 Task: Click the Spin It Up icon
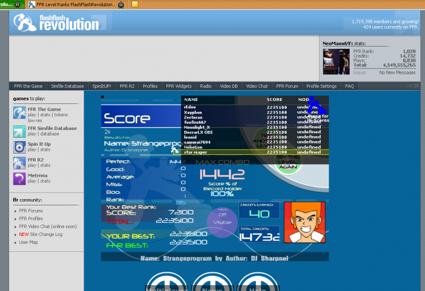[x=19, y=147]
